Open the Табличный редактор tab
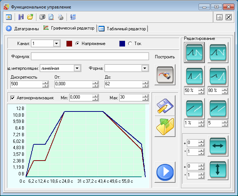The image size is (238, 196). 122,28
